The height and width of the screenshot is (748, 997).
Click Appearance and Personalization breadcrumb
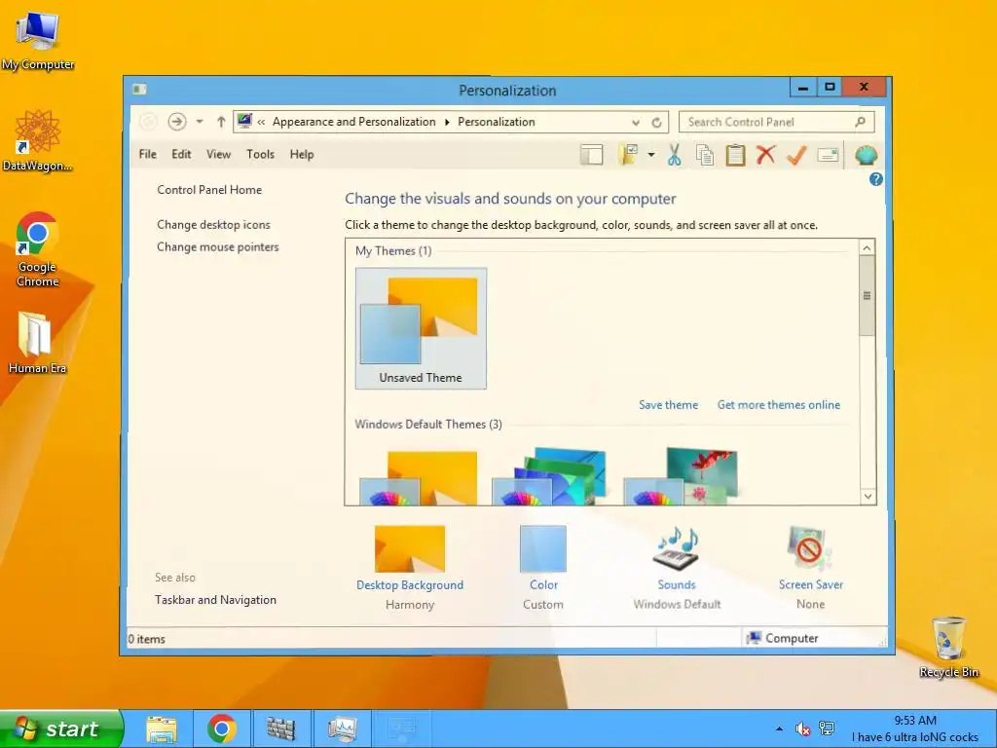(354, 122)
